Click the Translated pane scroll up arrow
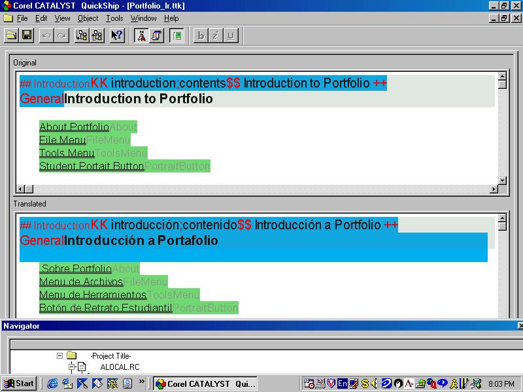Screen dimensions: 523x392 click(x=502, y=218)
